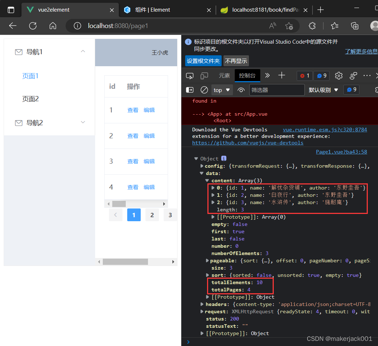Open the 默认级别 log level dropdown

(x=323, y=90)
